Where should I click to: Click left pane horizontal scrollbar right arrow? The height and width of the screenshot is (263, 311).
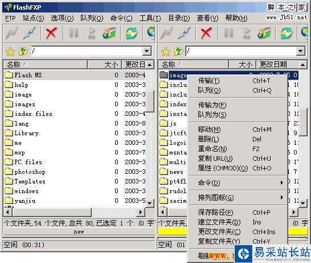point(141,212)
